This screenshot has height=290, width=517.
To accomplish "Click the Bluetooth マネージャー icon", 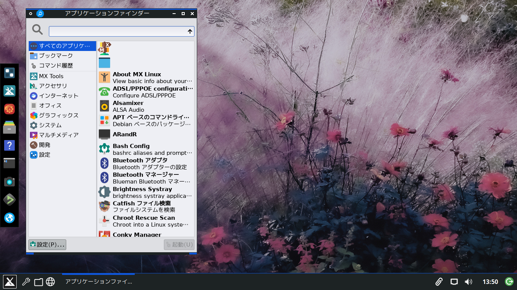I will [x=104, y=177].
